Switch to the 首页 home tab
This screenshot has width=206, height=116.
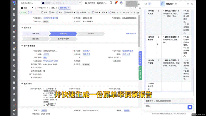tap(25, 8)
